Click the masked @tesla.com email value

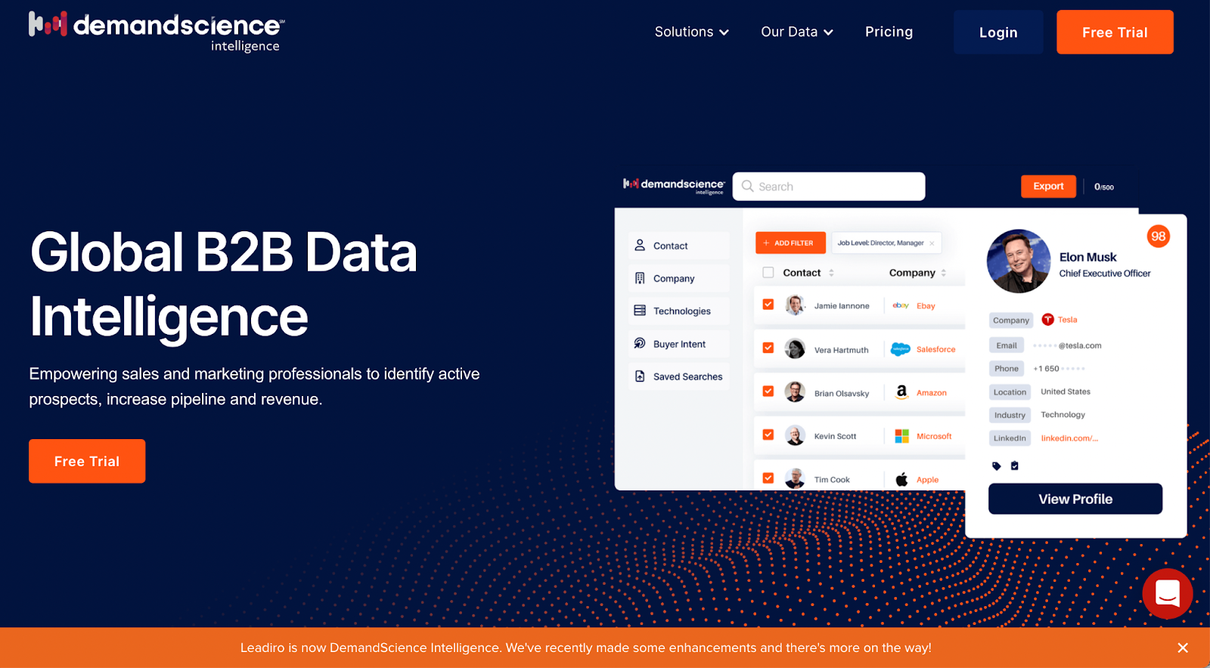coord(1067,345)
